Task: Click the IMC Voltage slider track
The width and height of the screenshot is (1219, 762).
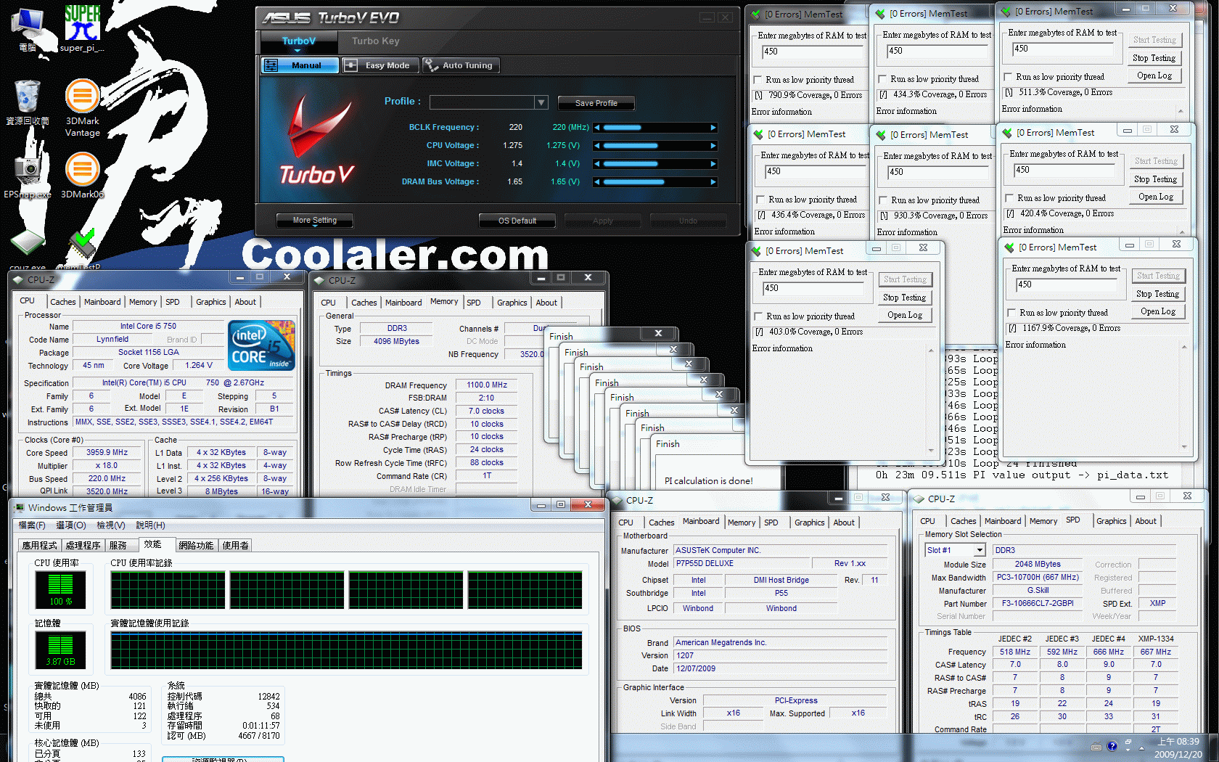Action: [655, 164]
